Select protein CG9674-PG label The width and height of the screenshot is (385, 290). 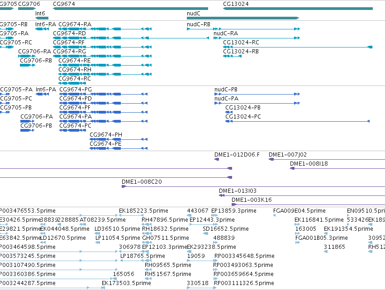[x=76, y=90]
